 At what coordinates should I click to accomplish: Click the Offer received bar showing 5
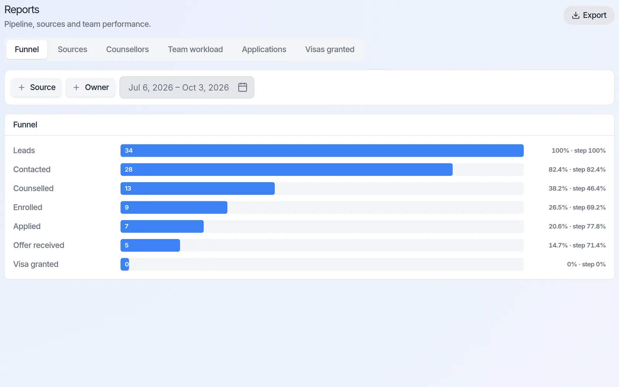coord(150,245)
